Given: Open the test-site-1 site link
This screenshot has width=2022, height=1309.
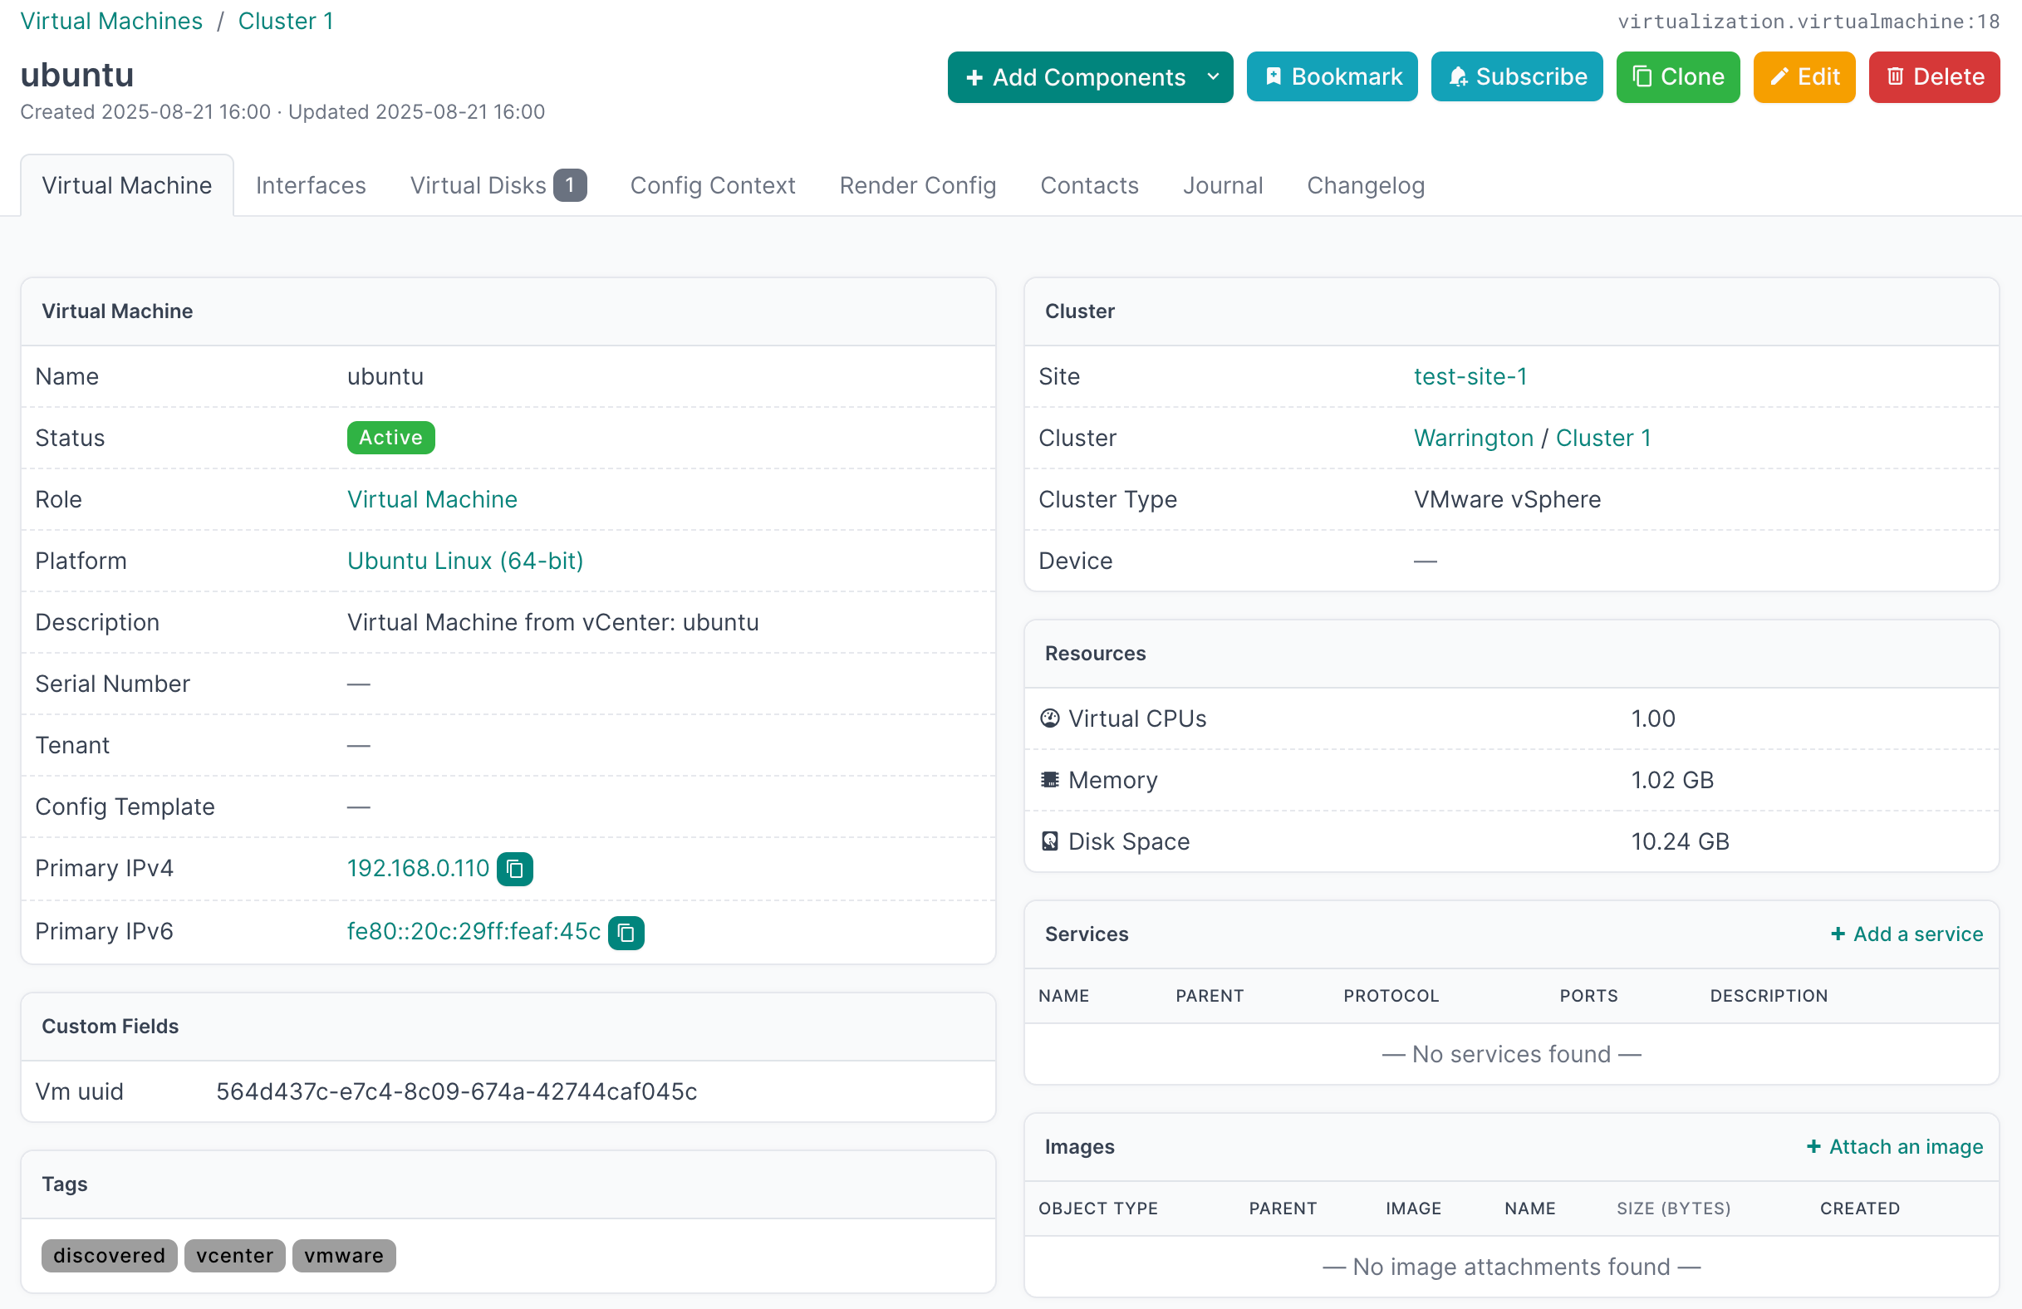Looking at the screenshot, I should click(x=1470, y=376).
